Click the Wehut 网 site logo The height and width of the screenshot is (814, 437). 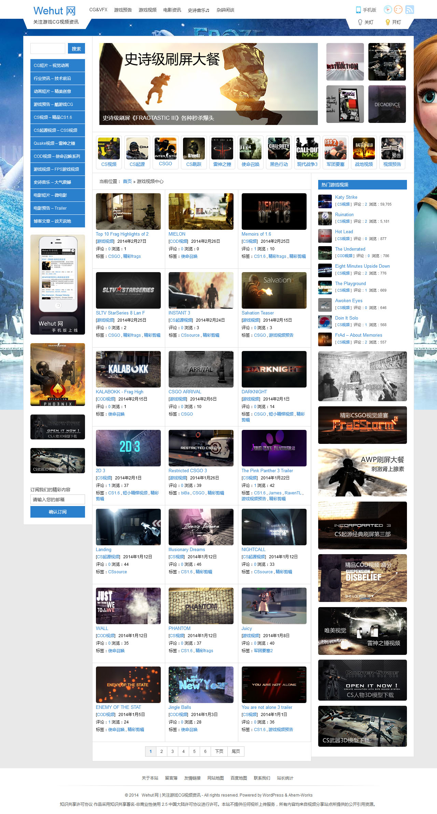point(55,11)
